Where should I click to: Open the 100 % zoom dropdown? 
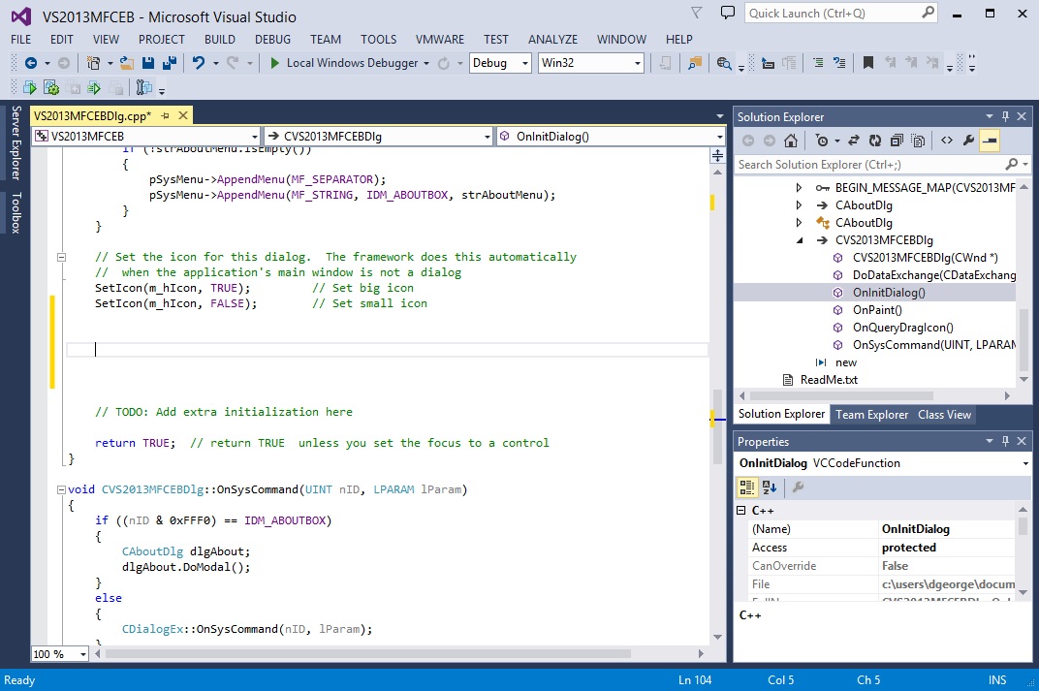coord(60,654)
